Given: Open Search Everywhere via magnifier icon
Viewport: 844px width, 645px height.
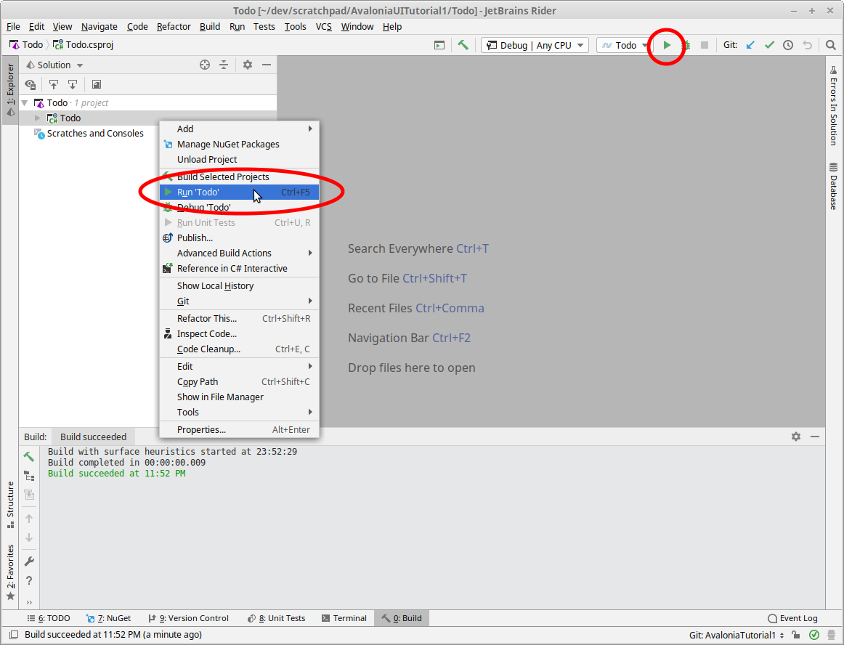Looking at the screenshot, I should (831, 44).
